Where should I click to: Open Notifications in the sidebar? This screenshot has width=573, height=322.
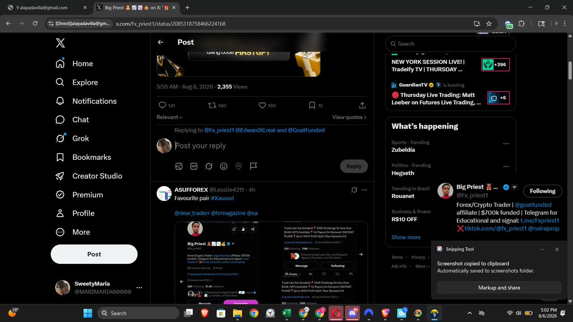[x=86, y=101]
